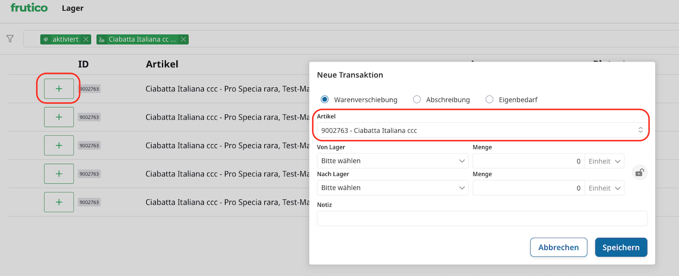Open the 'Von Lager' dropdown
This screenshot has height=276, width=679.
pos(392,161)
